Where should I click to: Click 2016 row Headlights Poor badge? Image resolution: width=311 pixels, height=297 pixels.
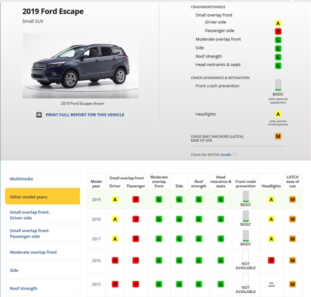coord(271,260)
